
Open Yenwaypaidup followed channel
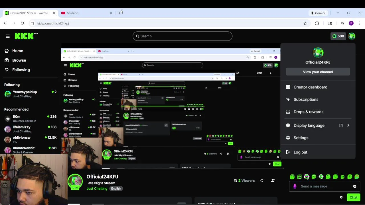click(30, 94)
